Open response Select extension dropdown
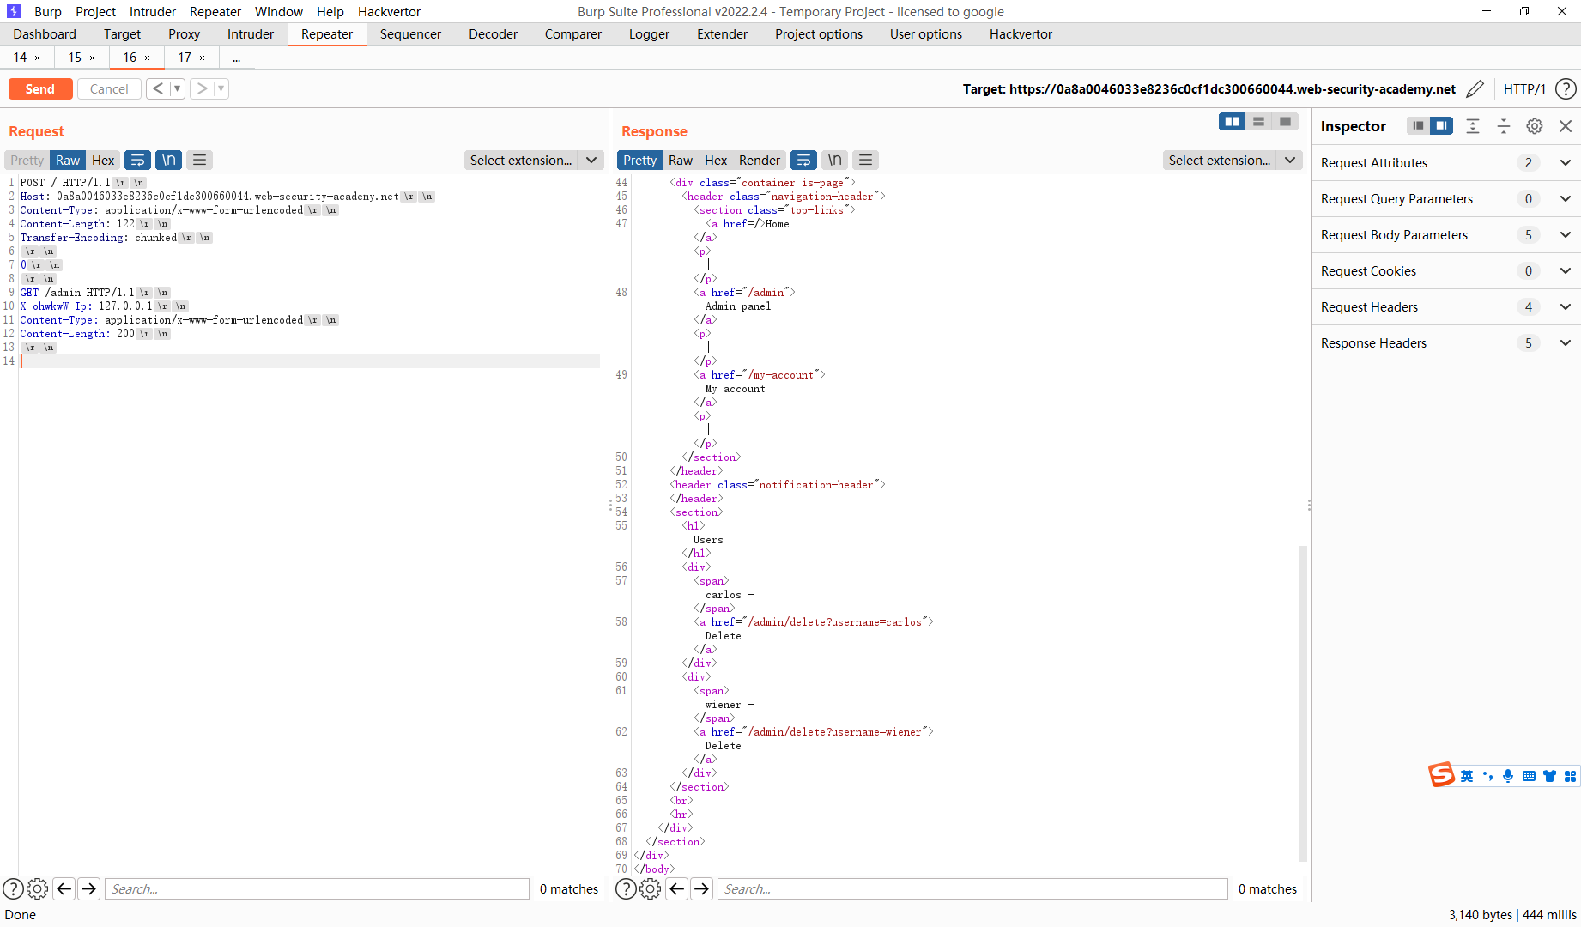Image resolution: width=1581 pixels, height=927 pixels. click(x=1233, y=161)
